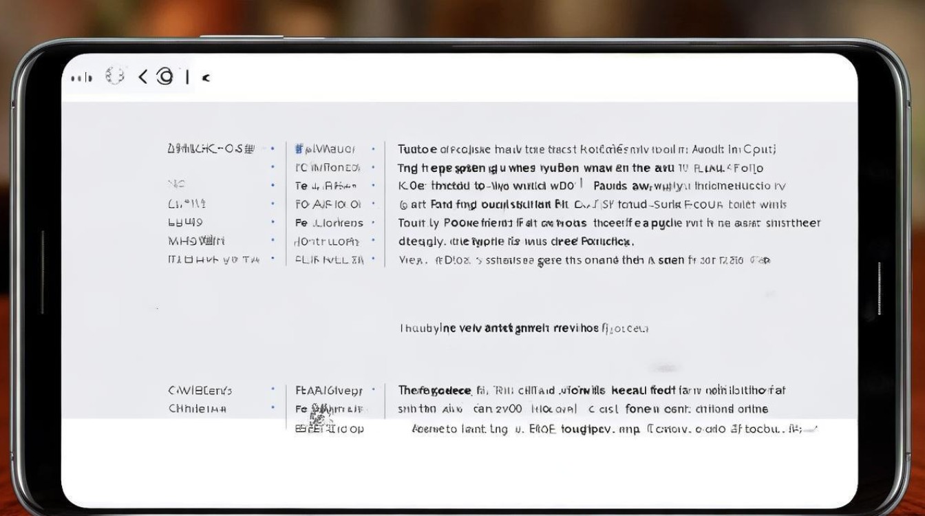Tap the bold line starting "Thefagodece"
Image resolution: width=925 pixels, height=516 pixels.
591,391
